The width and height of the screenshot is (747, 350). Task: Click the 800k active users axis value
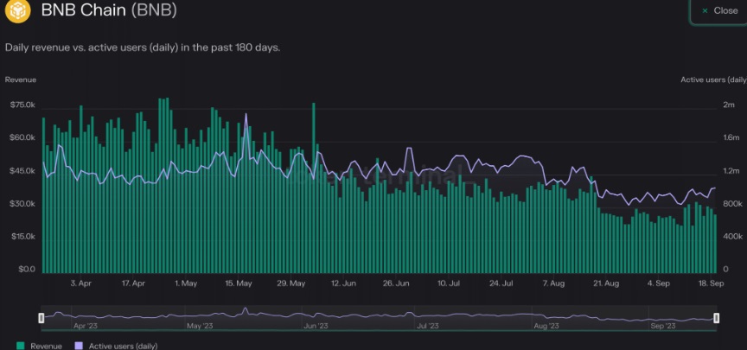pyautogui.click(x=732, y=203)
